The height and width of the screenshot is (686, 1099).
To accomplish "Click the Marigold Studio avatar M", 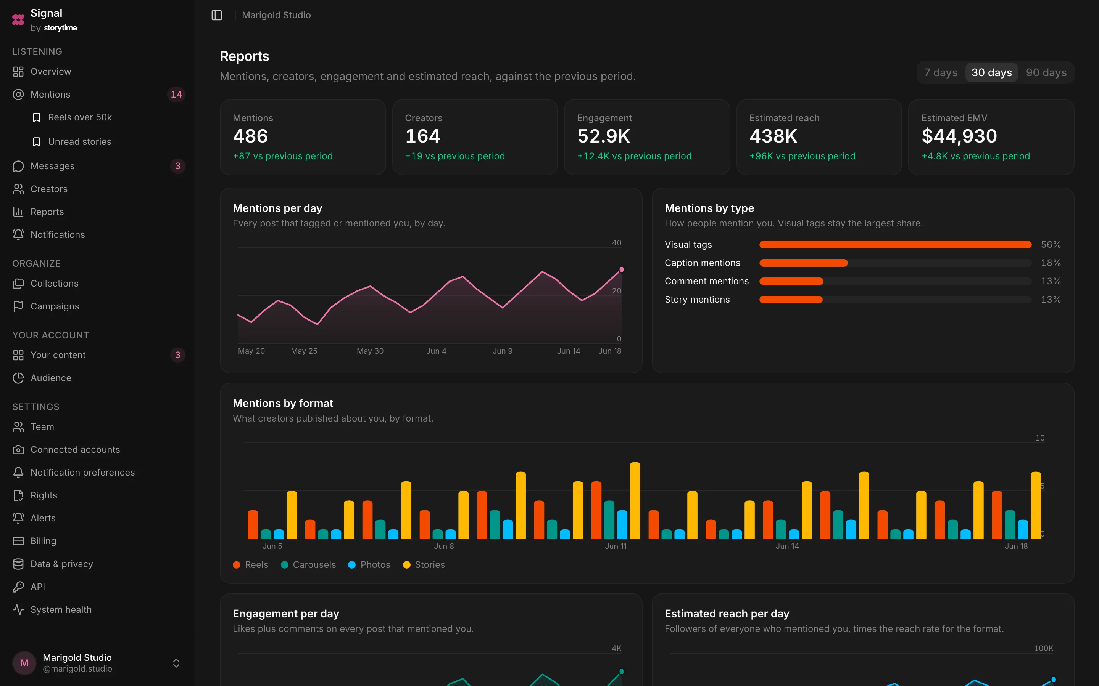I will coord(24,663).
